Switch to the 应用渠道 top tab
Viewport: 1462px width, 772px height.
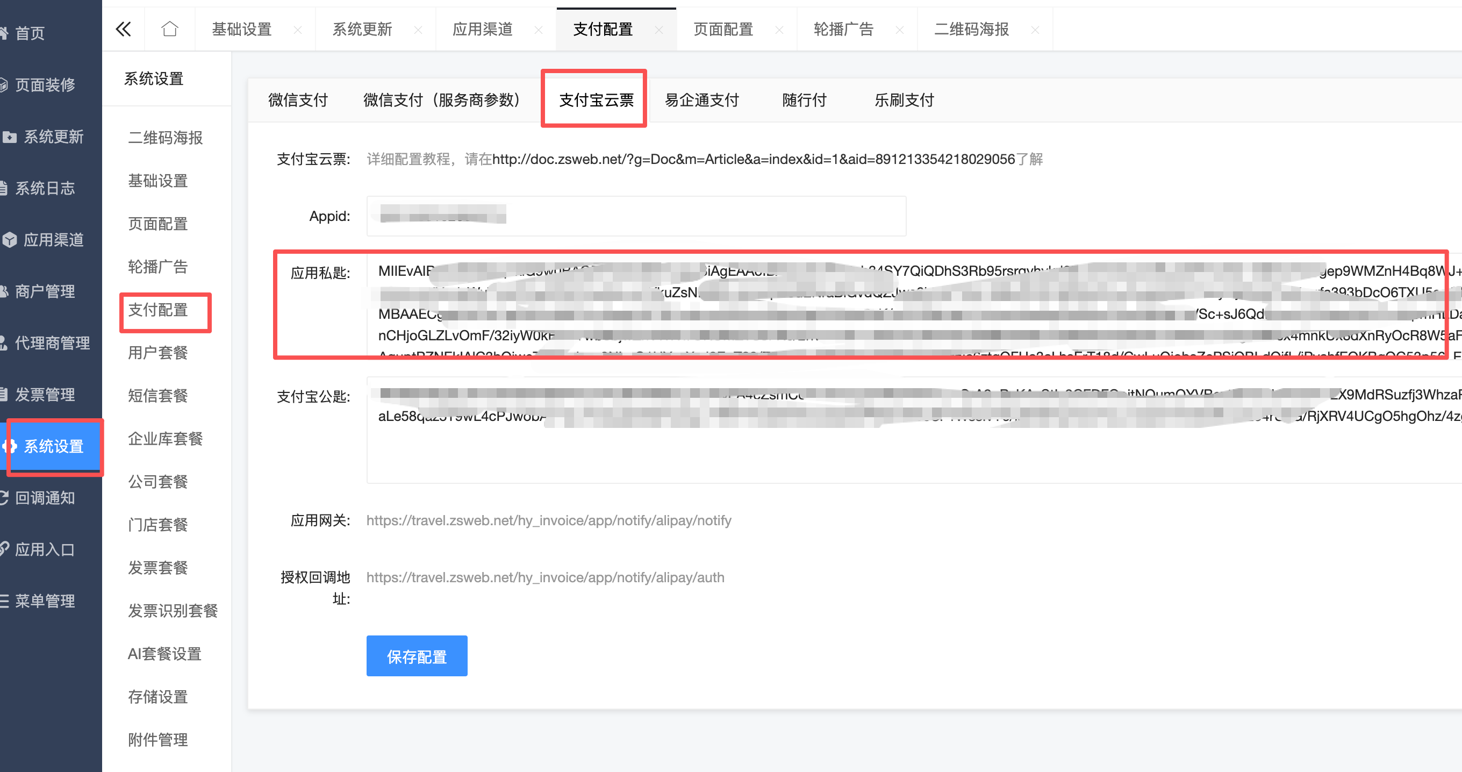[483, 29]
